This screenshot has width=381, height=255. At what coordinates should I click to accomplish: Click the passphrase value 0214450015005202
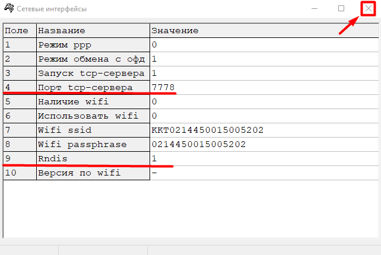tap(264, 144)
